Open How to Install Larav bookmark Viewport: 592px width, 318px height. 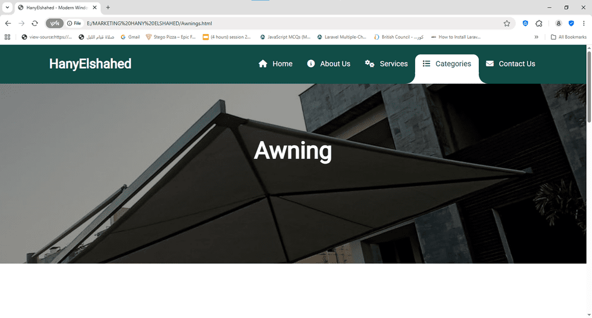pos(456,37)
